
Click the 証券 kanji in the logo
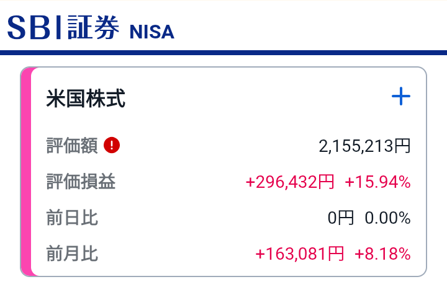tap(94, 27)
